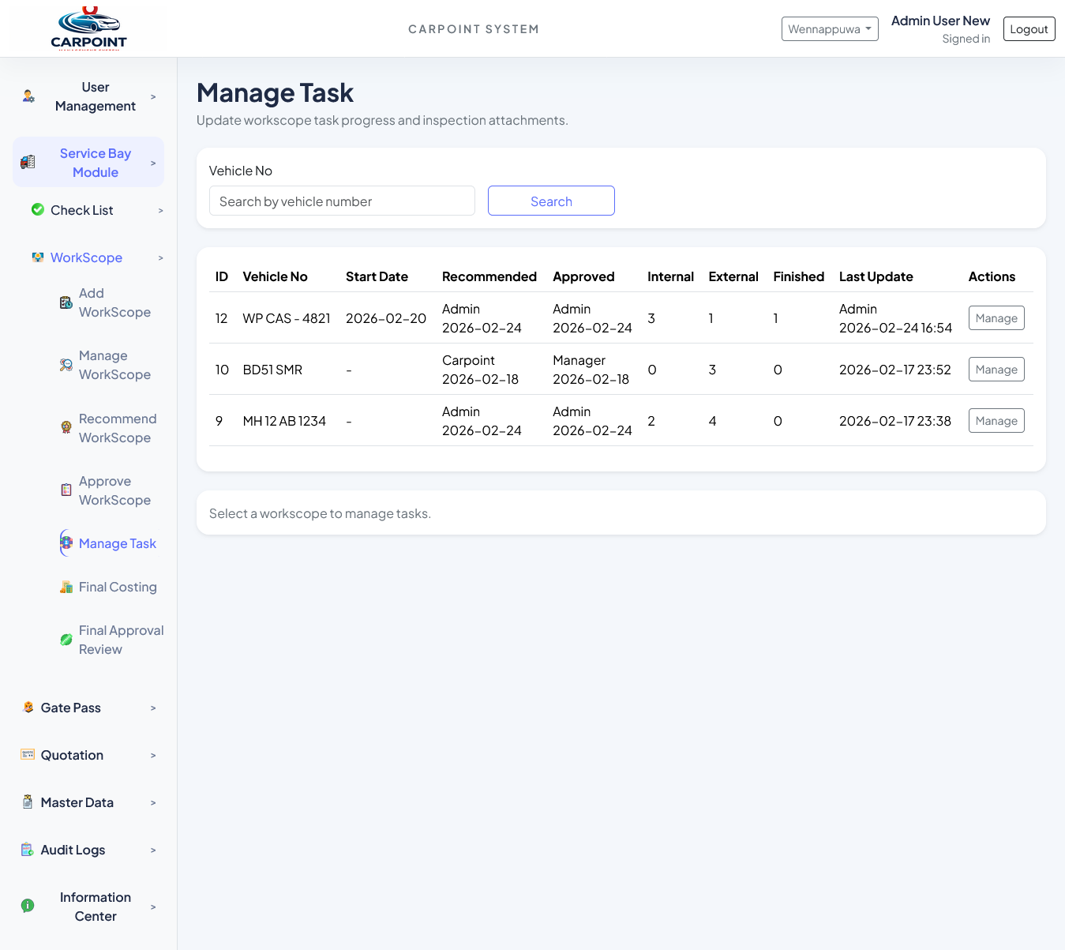Click the Final Costing chart icon
1065x950 pixels.
click(66, 587)
